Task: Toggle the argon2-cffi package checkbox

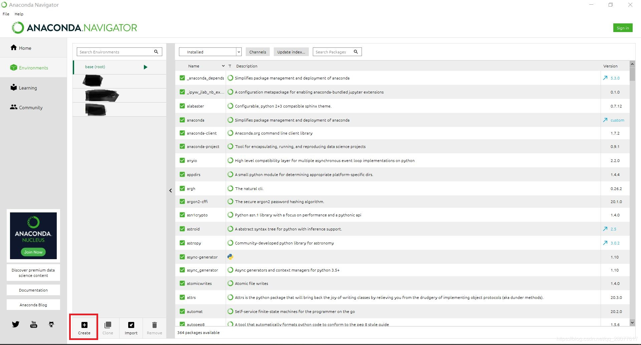Action: [182, 201]
